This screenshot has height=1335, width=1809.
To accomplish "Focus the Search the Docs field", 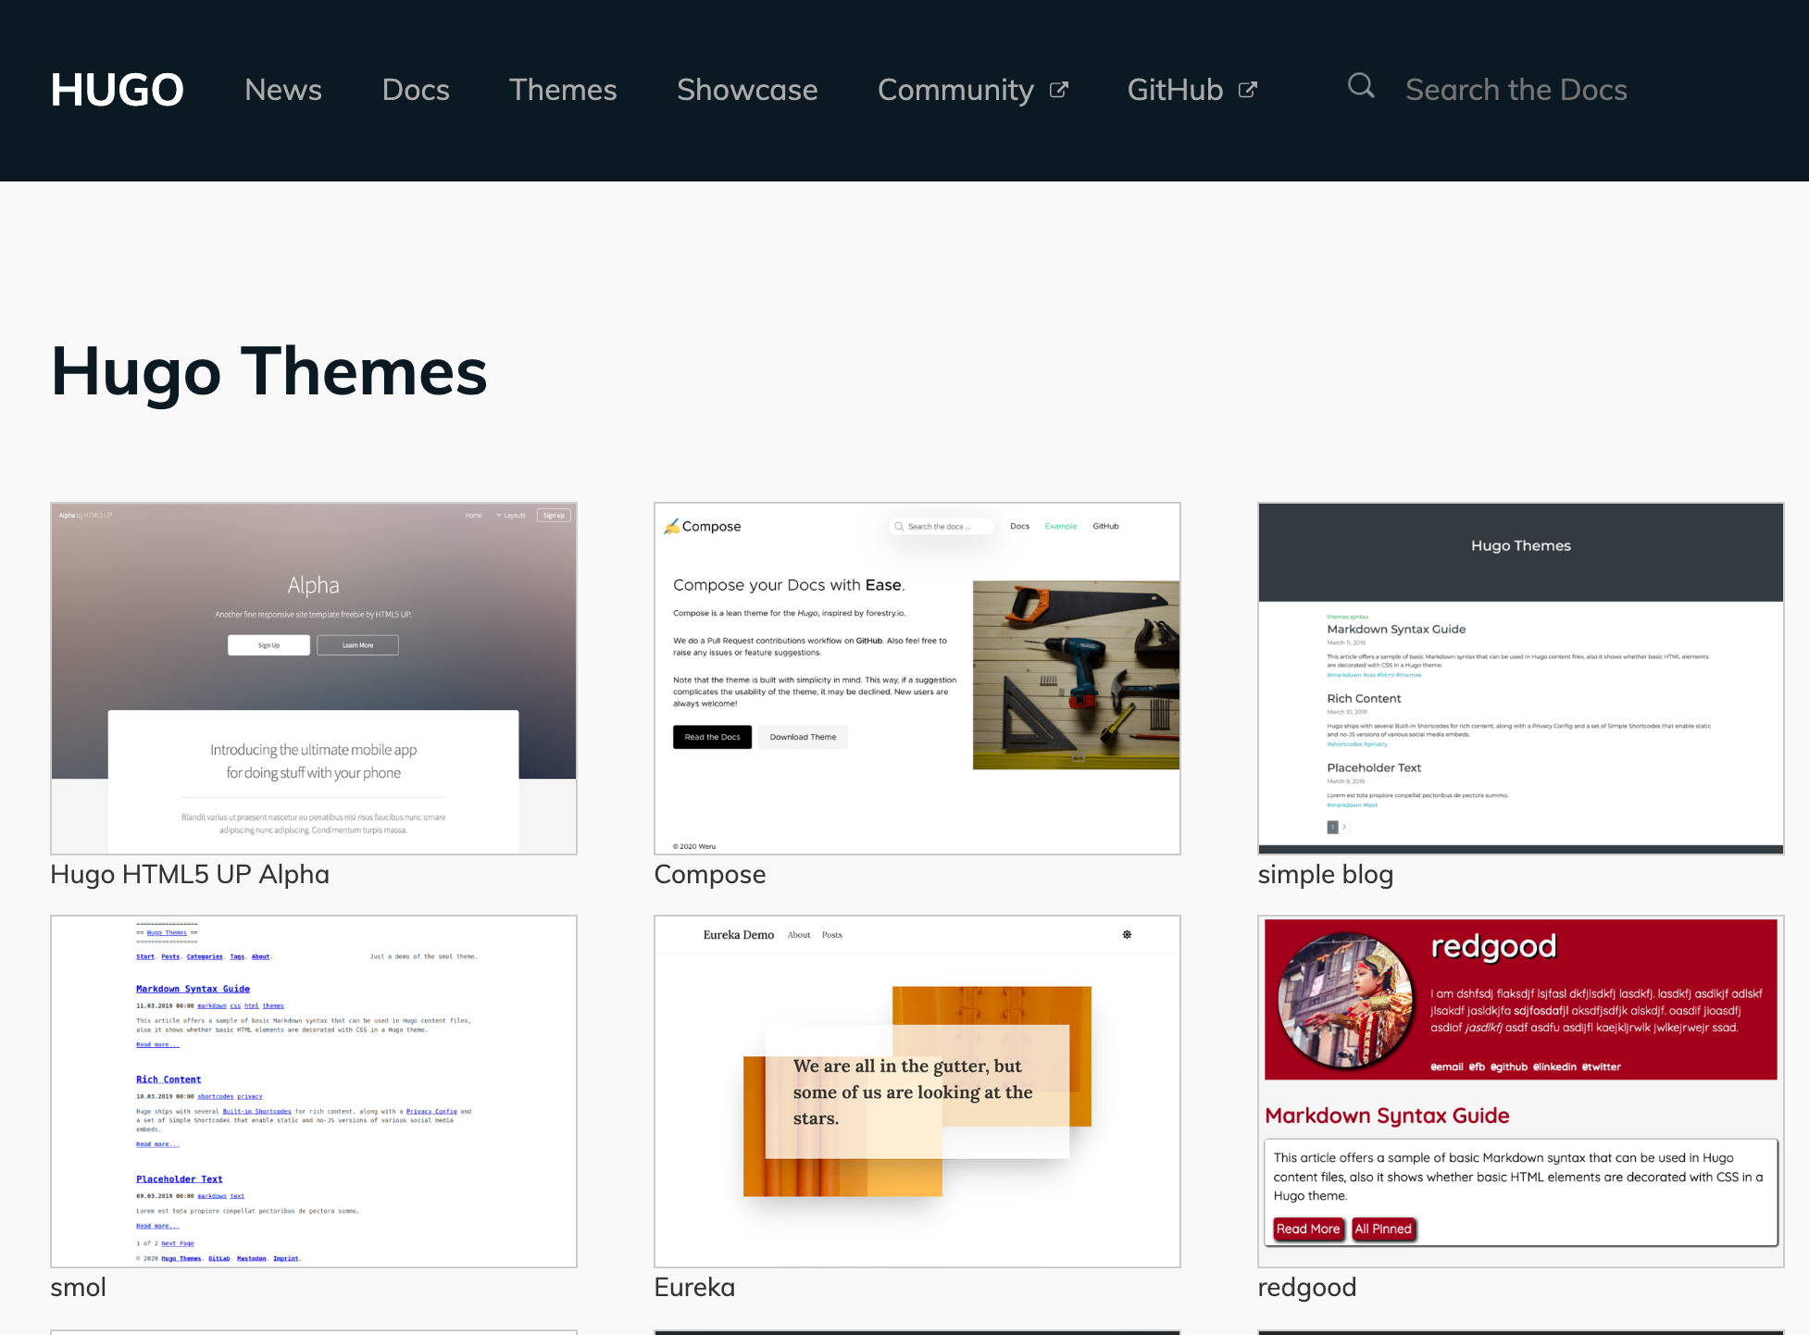I will click(x=1516, y=90).
